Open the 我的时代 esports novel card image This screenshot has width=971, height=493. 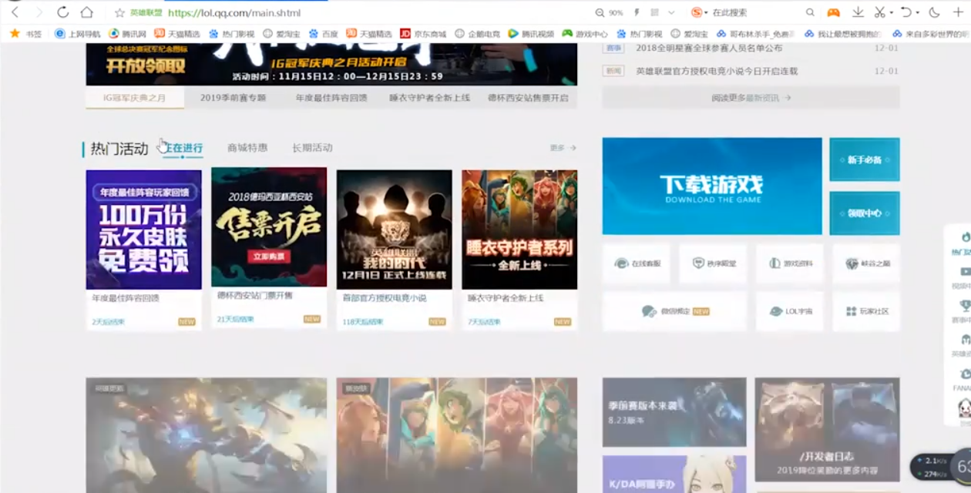point(394,230)
